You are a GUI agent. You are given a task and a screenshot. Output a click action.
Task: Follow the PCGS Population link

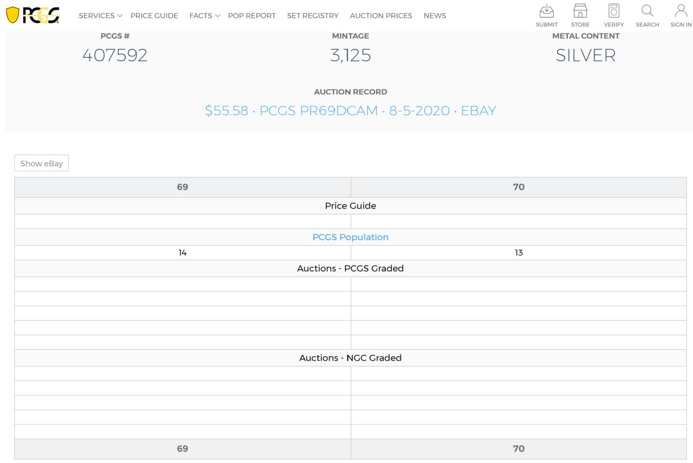350,237
